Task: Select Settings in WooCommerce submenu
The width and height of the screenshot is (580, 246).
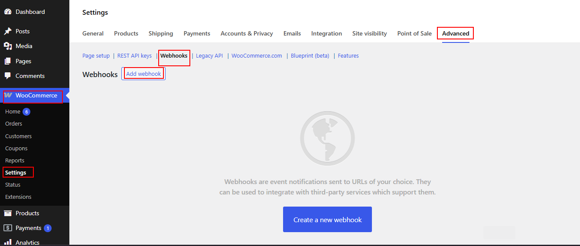Action: tap(16, 172)
